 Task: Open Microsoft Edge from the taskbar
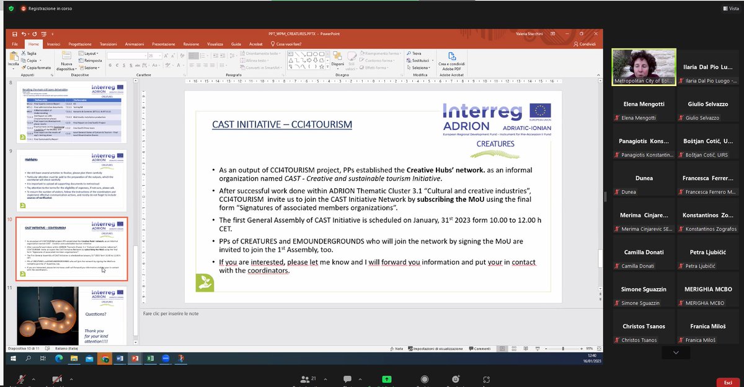coord(59,359)
